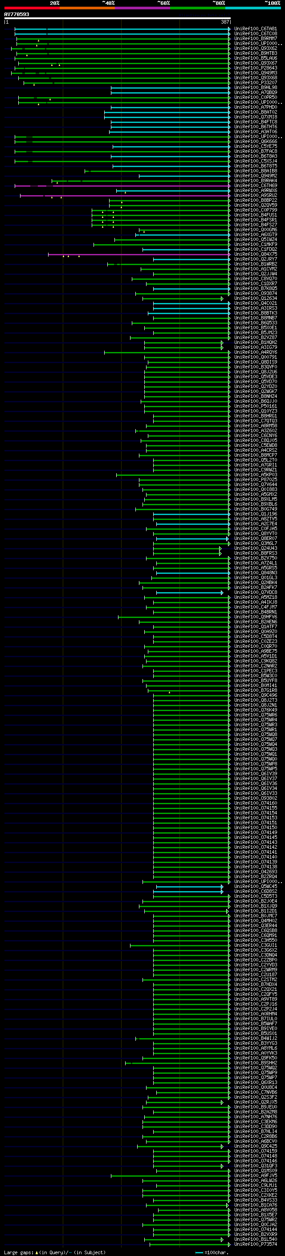Select the UniRef100_P33207 label
The height and width of the screenshot is (1256, 285).
(x=256, y=83)
